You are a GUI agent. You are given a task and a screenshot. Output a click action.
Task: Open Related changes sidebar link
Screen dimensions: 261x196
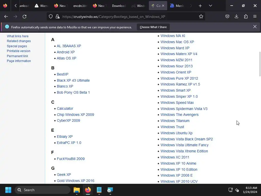[x=19, y=41]
